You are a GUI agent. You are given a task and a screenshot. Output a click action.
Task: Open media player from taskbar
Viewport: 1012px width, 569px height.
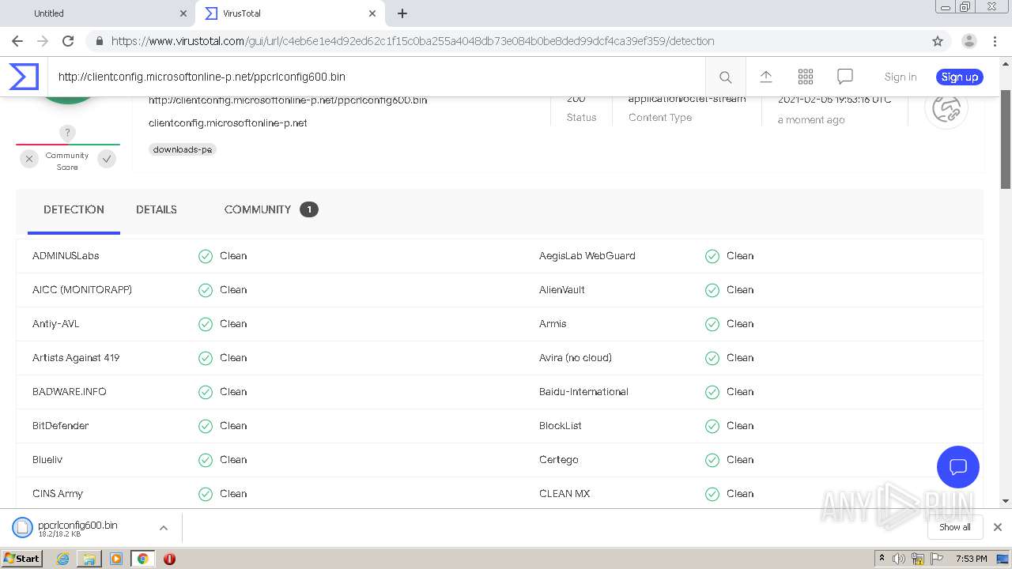click(115, 559)
